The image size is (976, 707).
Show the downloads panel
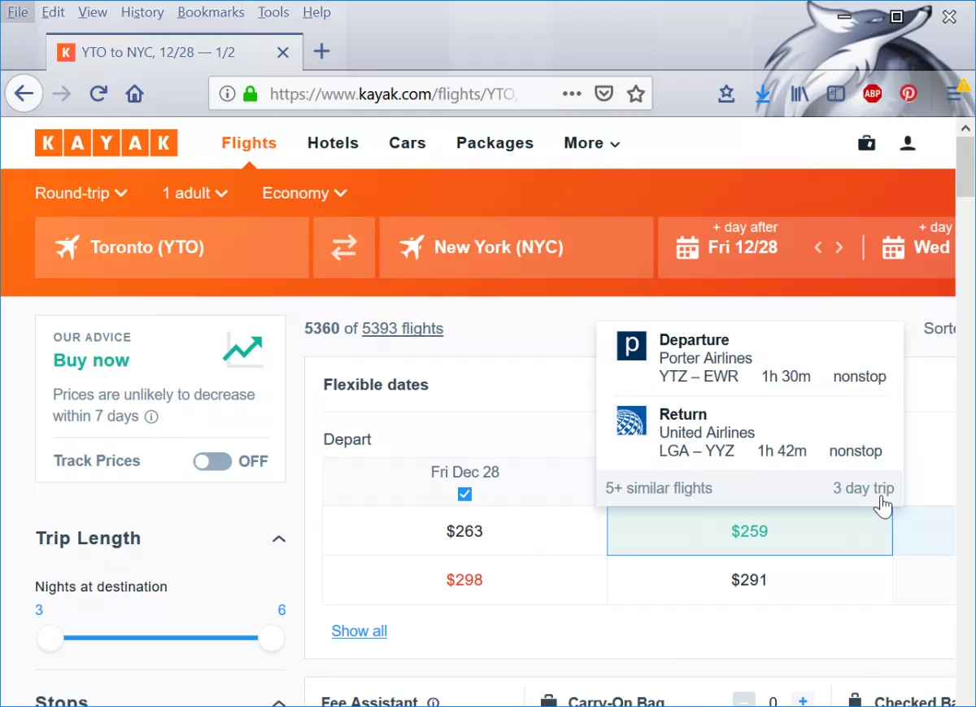pos(763,94)
